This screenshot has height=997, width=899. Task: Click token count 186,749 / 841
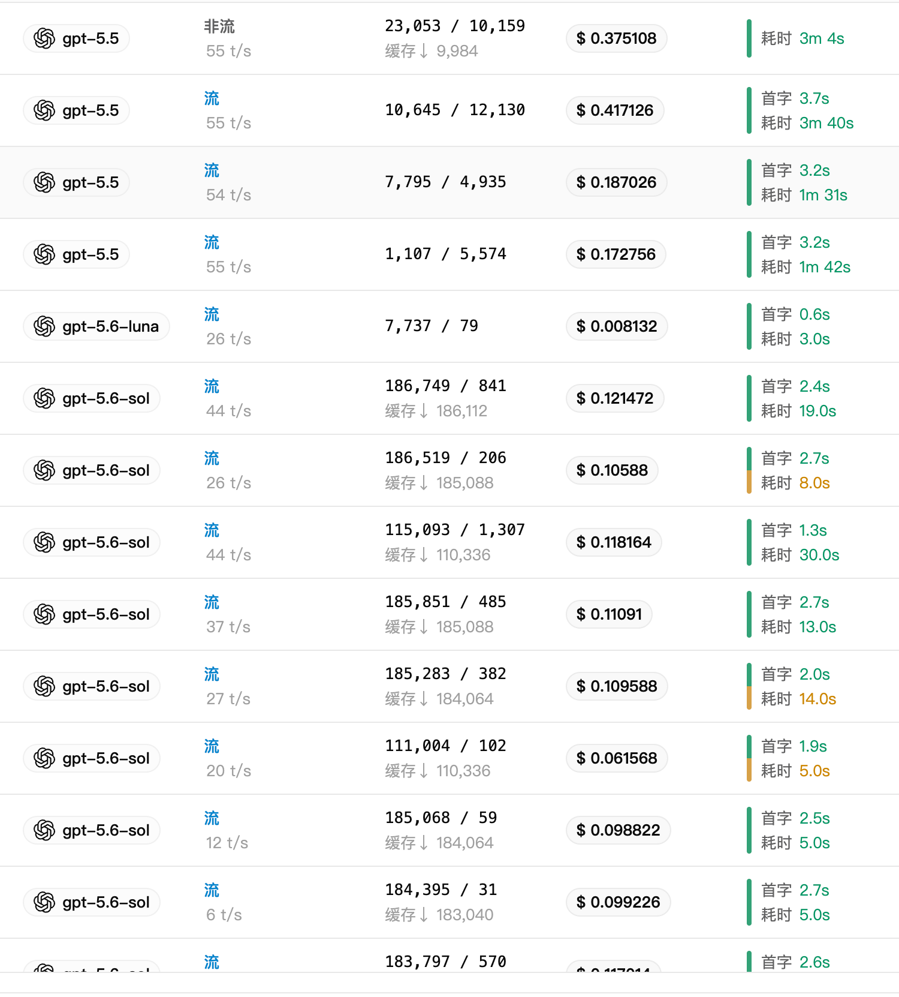coord(445,386)
